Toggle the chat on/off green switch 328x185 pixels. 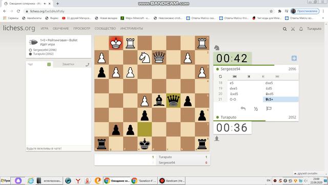(x=49, y=64)
